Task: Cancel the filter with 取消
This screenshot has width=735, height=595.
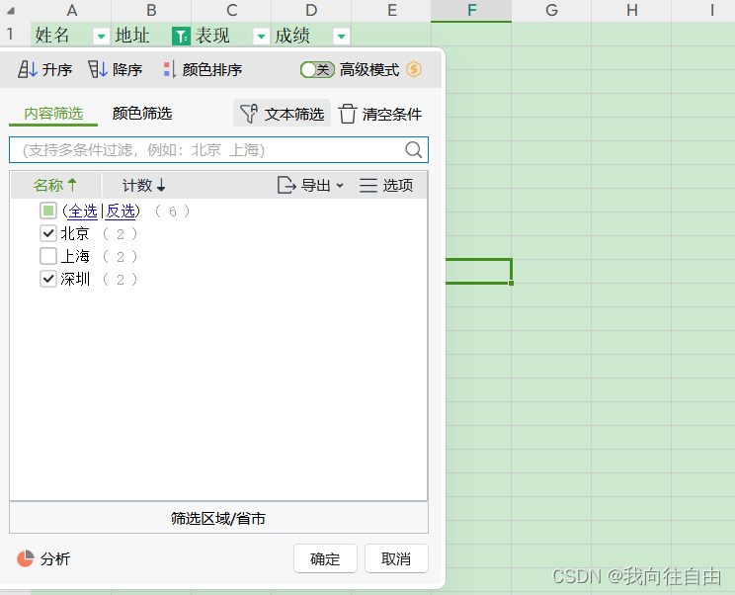Action: (x=396, y=558)
